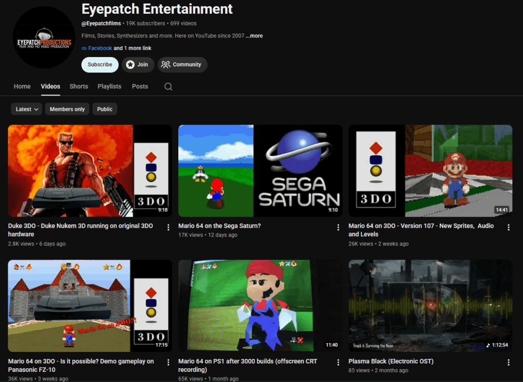
Task: Open options menu for Mario 64 on PS1 video
Action: click(x=338, y=362)
